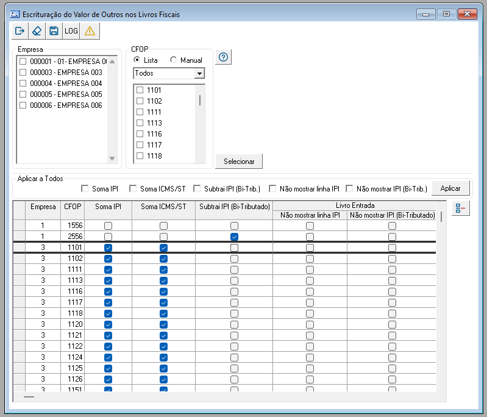Click the yellow warning triangle icon
487x417 pixels.
point(90,30)
